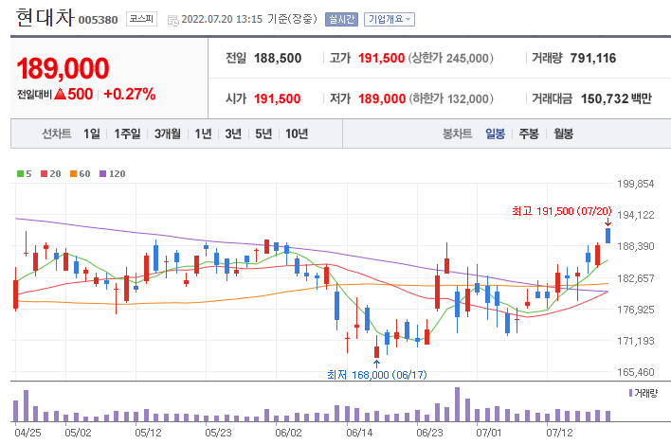Switch to 주봉 candlestick chart
This screenshot has width=671, height=444.
529,133
